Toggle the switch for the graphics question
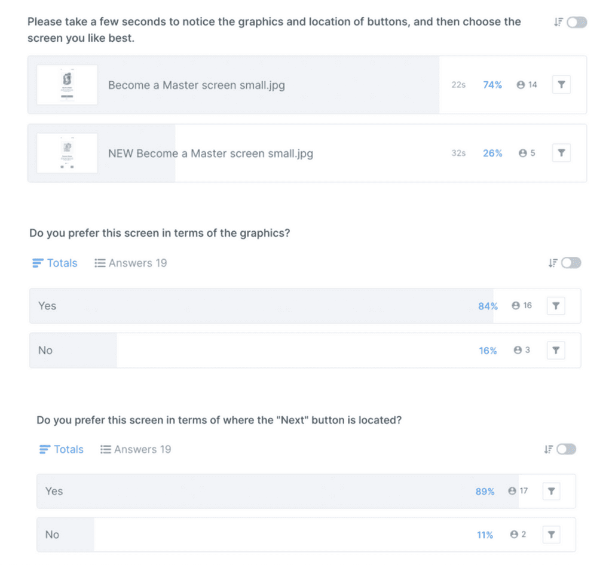The width and height of the screenshot is (612, 565). click(x=571, y=263)
